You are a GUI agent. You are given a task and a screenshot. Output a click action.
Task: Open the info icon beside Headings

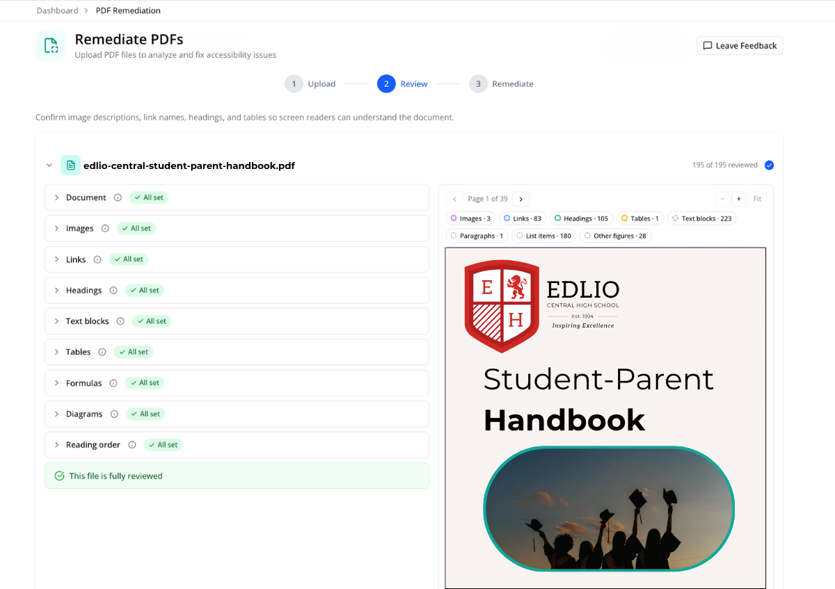(113, 290)
